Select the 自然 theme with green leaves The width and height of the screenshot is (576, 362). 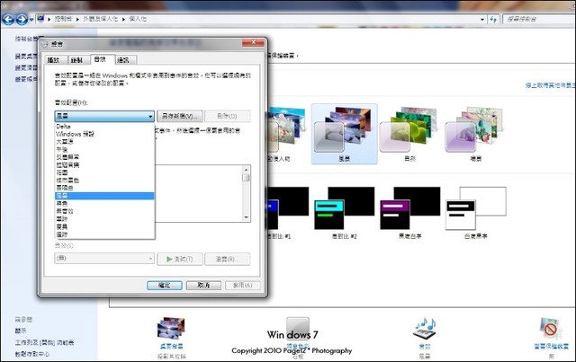(409, 134)
